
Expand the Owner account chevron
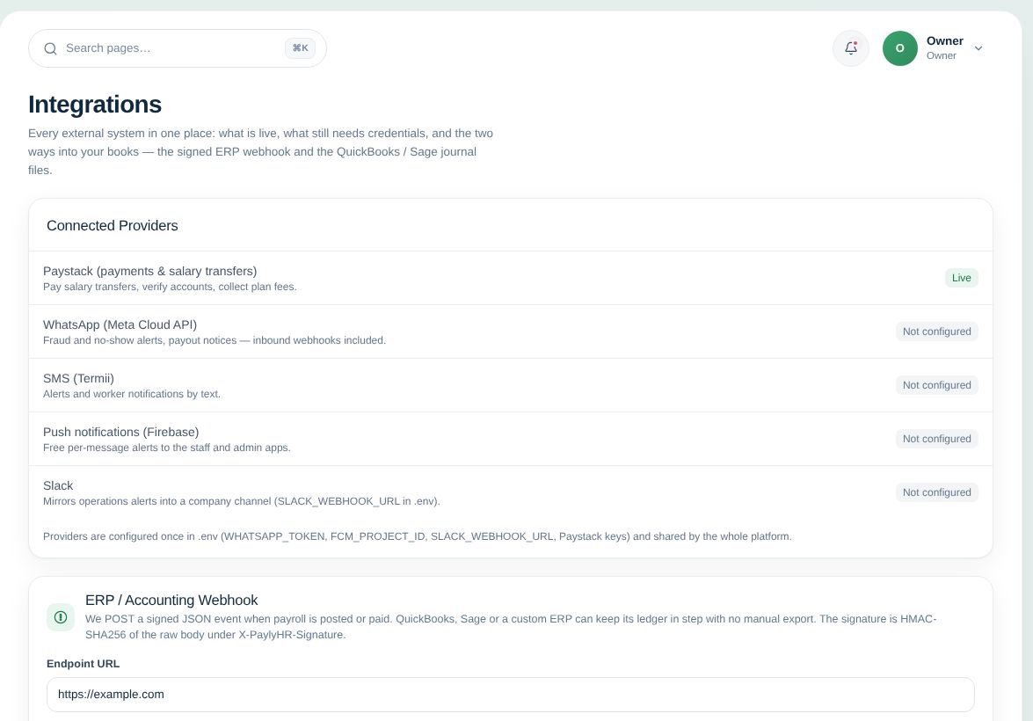coord(978,48)
